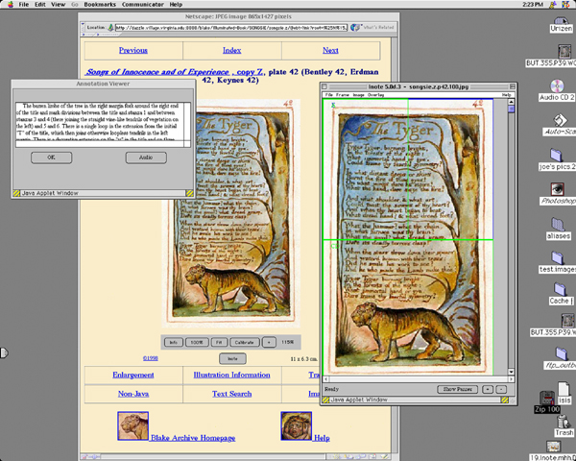Open the View menu
The image size is (576, 461).
[58, 5]
